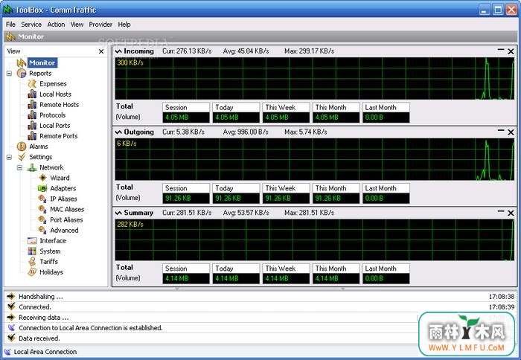Click Outgoing Today value 91.26 KB
This screenshot has width=521, height=360.
click(x=236, y=199)
